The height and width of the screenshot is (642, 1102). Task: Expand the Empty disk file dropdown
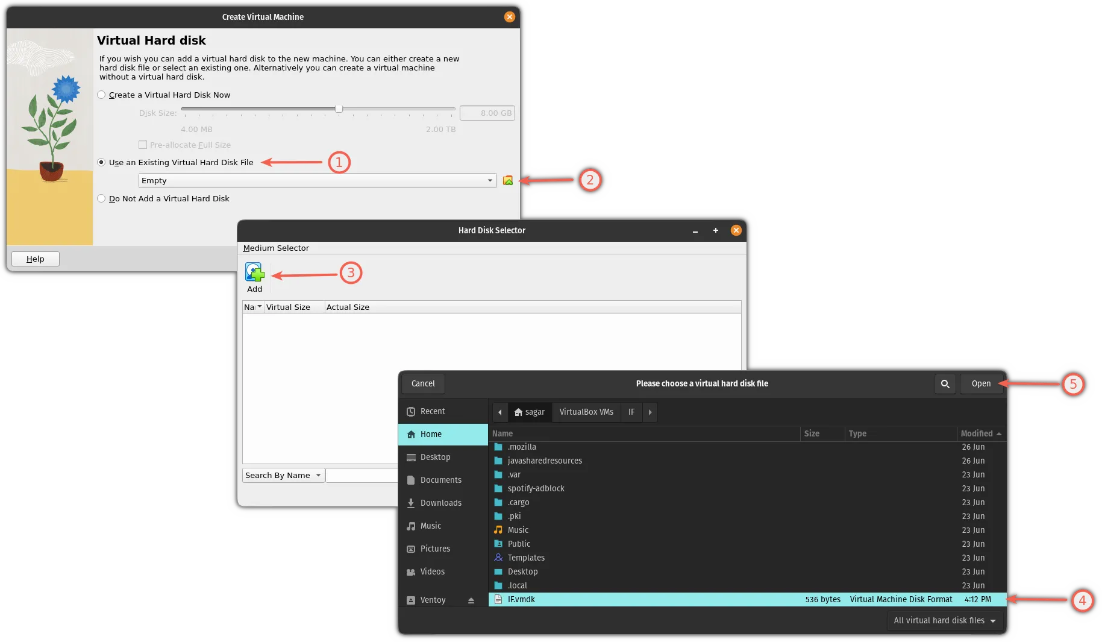tap(490, 181)
